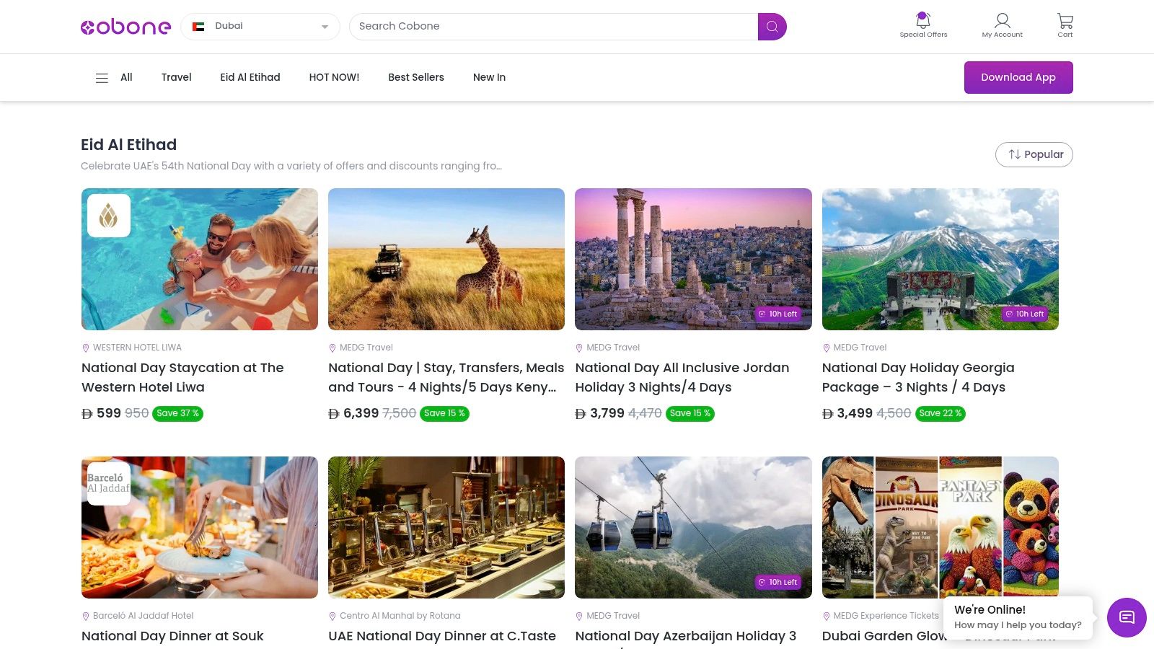Select the Travel menu item

pyautogui.click(x=176, y=77)
